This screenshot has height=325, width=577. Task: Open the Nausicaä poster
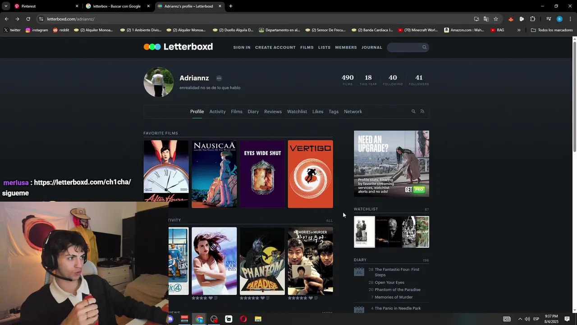tap(214, 174)
